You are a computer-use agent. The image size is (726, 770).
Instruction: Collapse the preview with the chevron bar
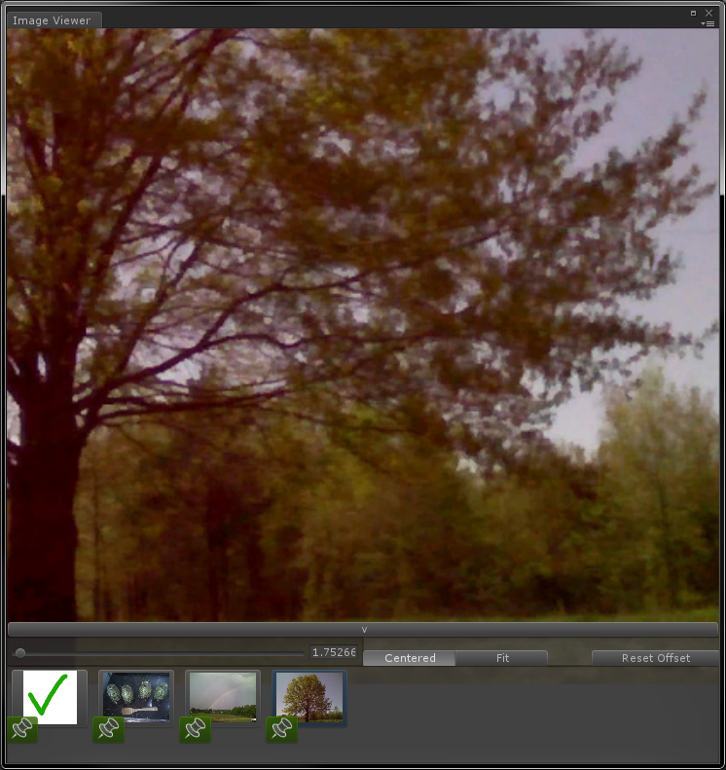[363, 630]
